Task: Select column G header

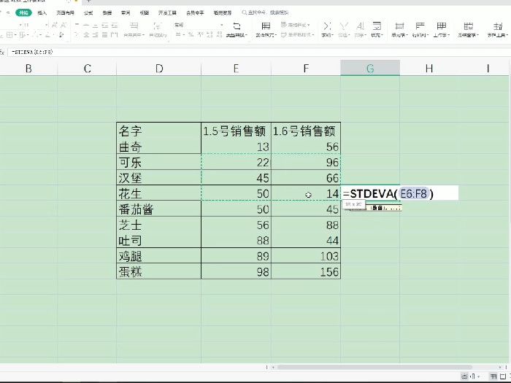Action: 370,69
